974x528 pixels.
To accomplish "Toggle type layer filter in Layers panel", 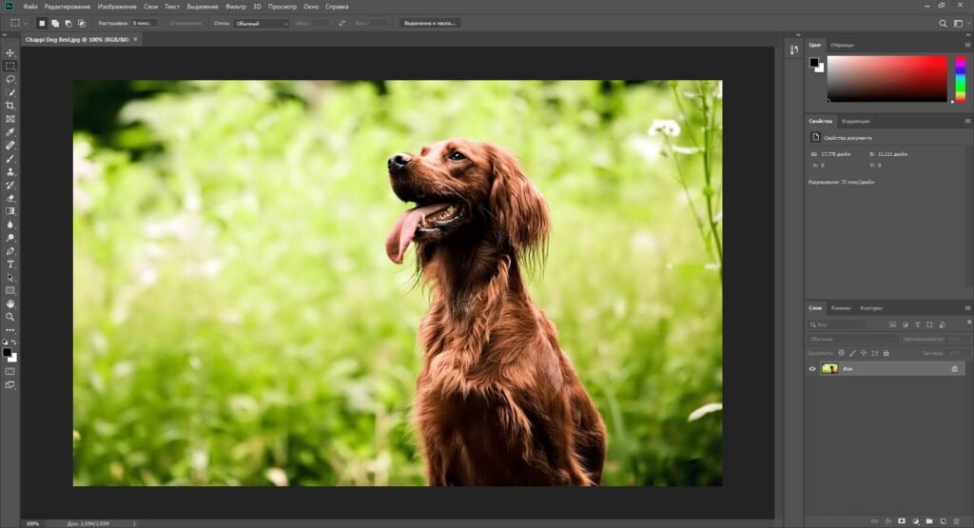I will [x=918, y=324].
